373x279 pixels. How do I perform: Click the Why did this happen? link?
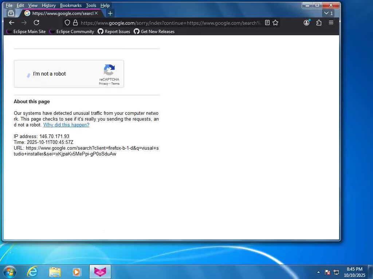(x=66, y=125)
